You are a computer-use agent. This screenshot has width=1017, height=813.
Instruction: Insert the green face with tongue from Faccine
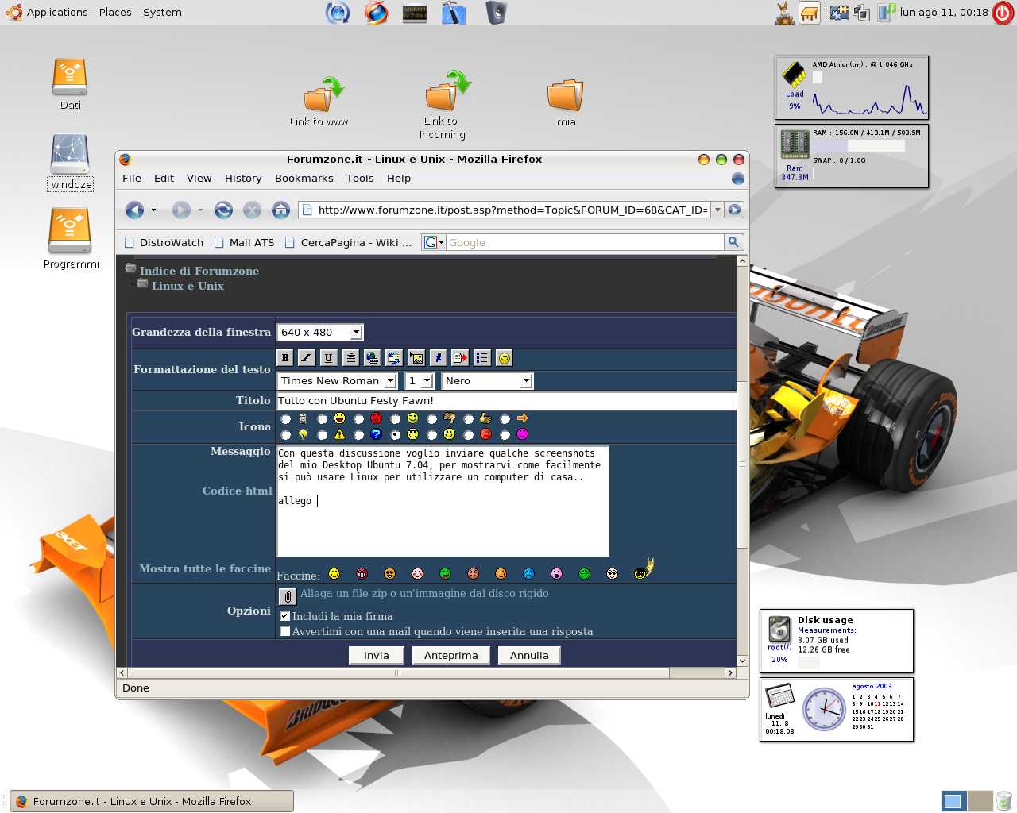tap(446, 573)
